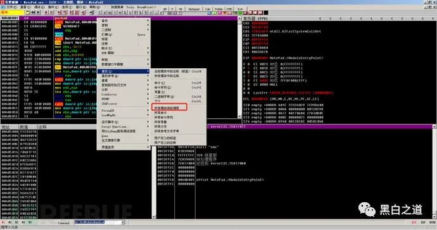Click inside the Command input field
This screenshot has width=437, height=230.
coord(98,222)
